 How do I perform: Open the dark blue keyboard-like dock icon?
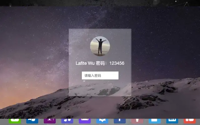172,121
